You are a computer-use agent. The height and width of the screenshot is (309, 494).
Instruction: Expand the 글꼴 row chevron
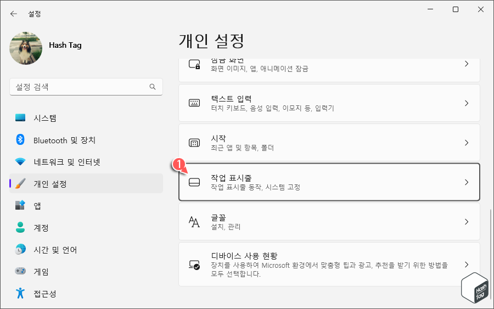click(x=467, y=222)
